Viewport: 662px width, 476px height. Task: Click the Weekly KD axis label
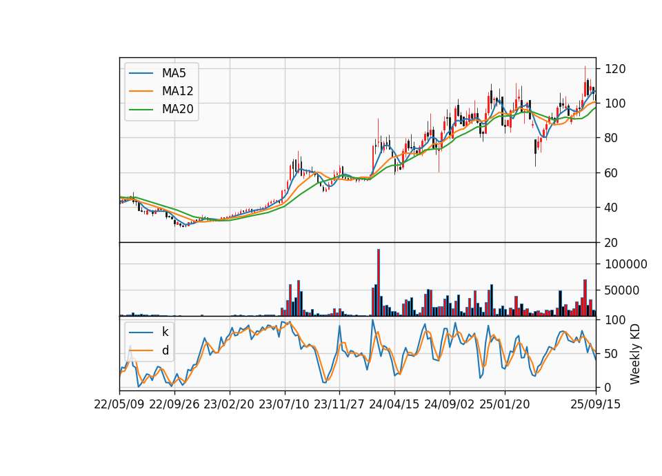[x=634, y=354]
